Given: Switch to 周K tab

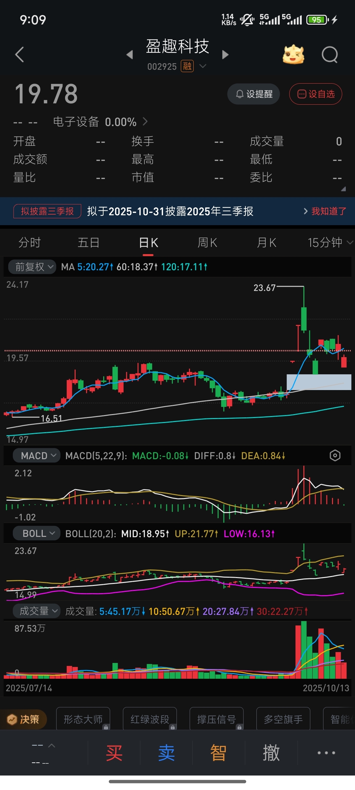Looking at the screenshot, I should tap(207, 243).
